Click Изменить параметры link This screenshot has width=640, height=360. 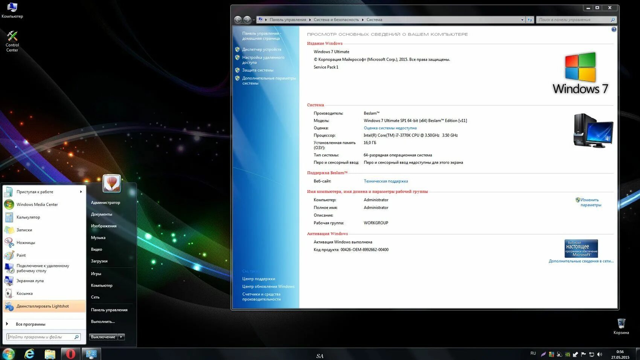pos(591,202)
